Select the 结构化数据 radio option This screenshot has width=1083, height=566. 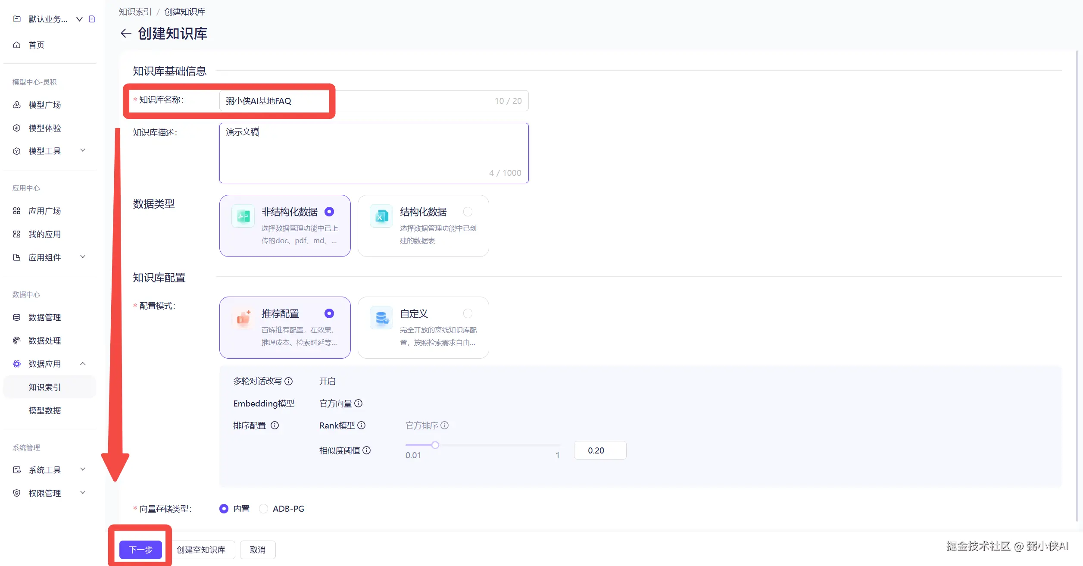[x=468, y=212]
